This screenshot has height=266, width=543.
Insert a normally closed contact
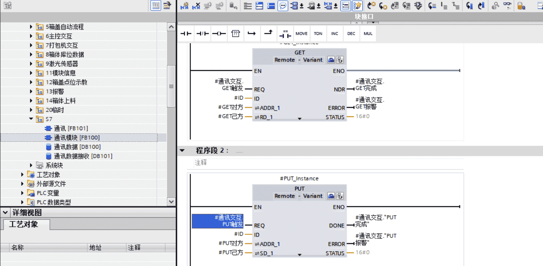click(203, 34)
